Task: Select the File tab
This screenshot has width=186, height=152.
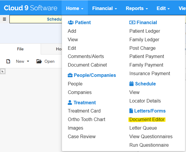Action: click(20, 49)
